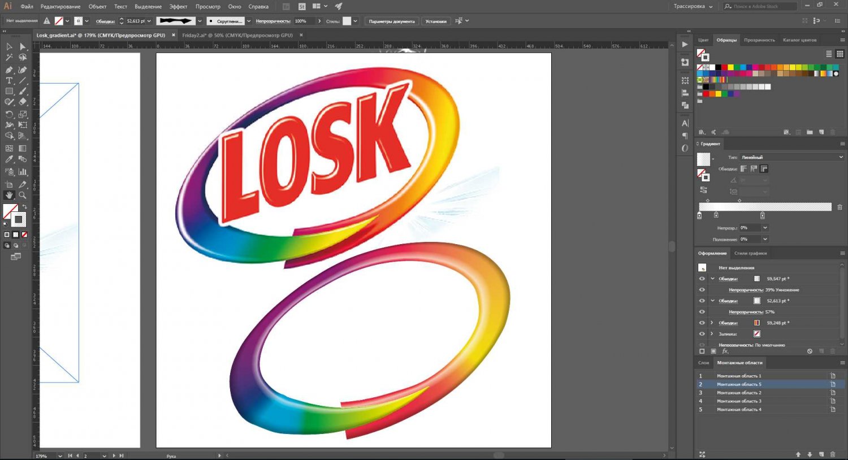The height and width of the screenshot is (460, 848).
Task: Collapse the 59,547 pt stroke entry
Action: (x=712, y=279)
